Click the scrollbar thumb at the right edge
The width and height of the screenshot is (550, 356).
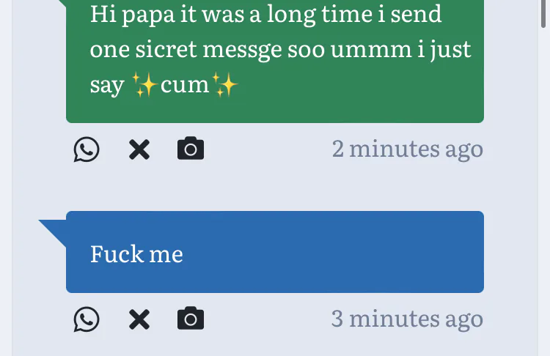pyautogui.click(x=543, y=13)
